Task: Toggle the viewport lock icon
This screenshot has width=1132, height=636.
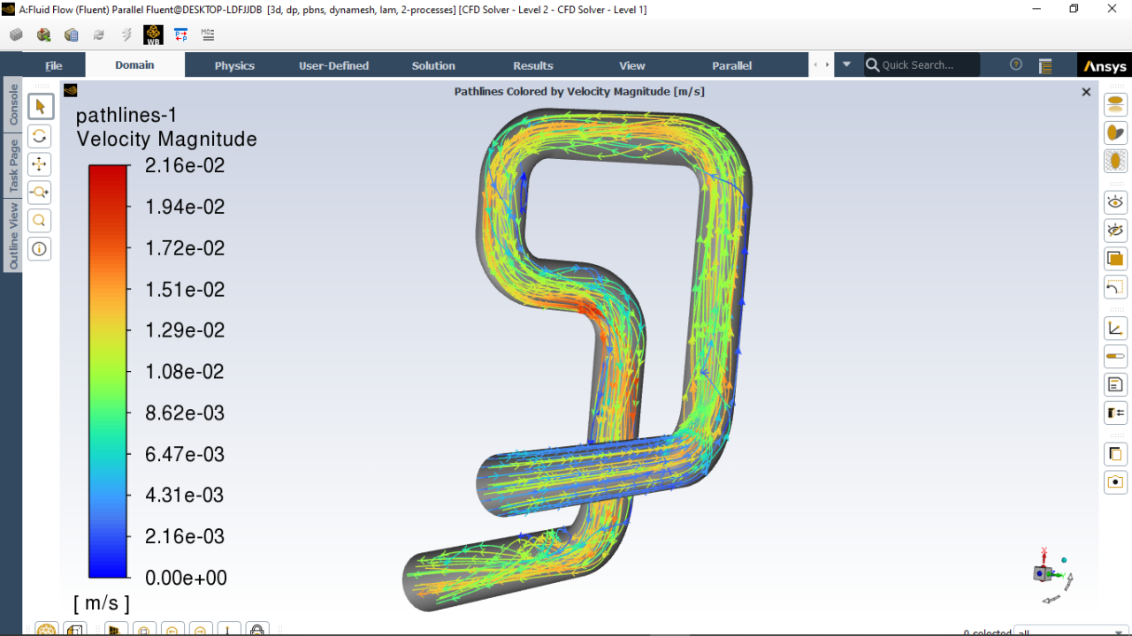Action: coord(256,629)
